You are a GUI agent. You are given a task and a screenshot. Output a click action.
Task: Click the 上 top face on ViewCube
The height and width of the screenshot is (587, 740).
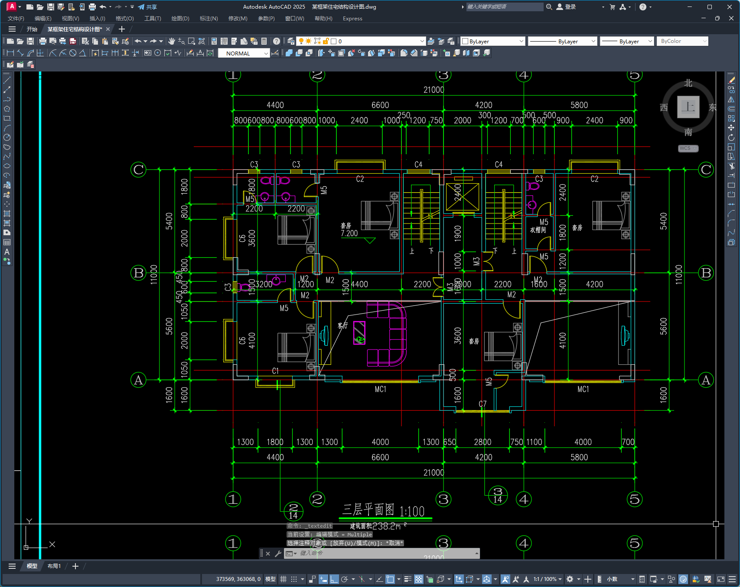[x=688, y=107]
